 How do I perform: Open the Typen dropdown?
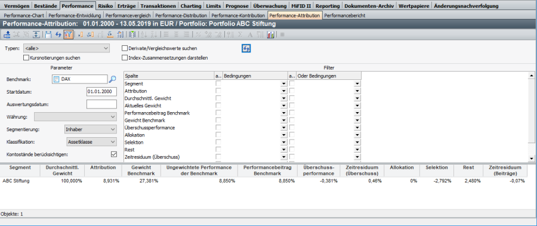click(66, 48)
